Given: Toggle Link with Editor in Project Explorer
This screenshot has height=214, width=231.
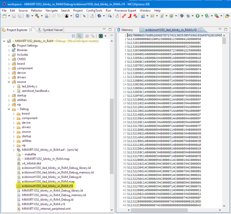Looking at the screenshot, I should (x=79, y=36).
